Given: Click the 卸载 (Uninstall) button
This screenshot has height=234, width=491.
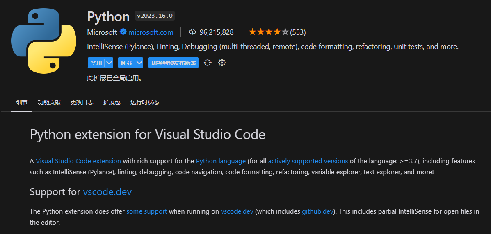Looking at the screenshot, I should click(126, 63).
